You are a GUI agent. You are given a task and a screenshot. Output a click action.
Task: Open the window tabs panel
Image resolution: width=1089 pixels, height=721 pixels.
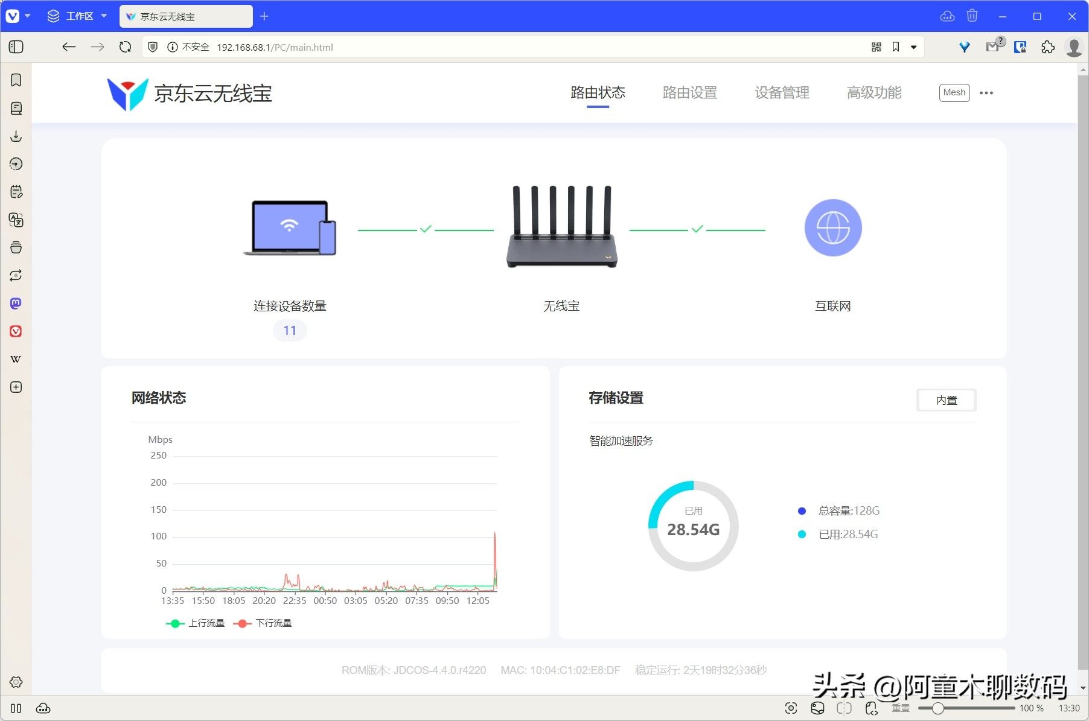pyautogui.click(x=16, y=247)
